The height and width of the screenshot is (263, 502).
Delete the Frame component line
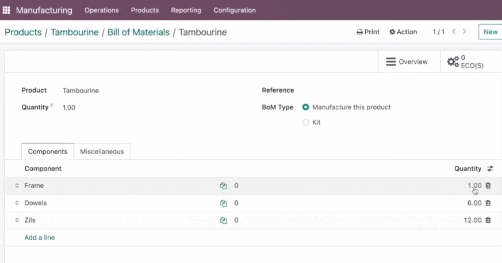pyautogui.click(x=488, y=185)
